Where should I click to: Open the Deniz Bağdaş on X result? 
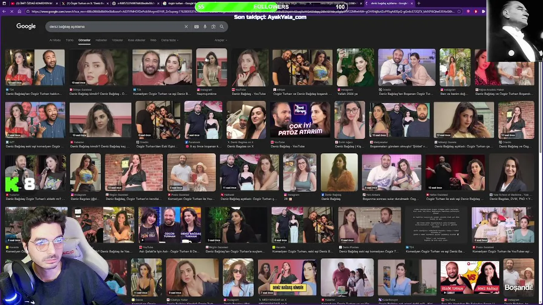(240, 147)
